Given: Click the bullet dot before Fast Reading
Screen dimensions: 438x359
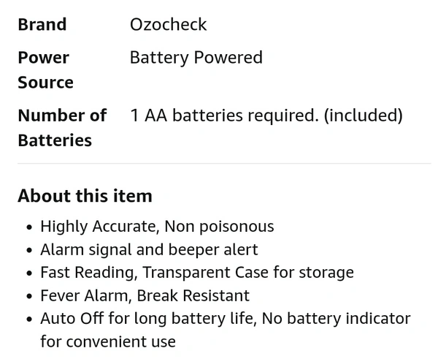Looking at the screenshot, I should pyautogui.click(x=28, y=273).
